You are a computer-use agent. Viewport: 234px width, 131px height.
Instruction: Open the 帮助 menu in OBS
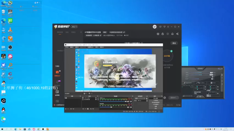pyautogui.click(x=102, y=47)
